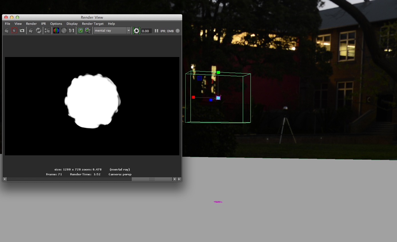Keep the current image with the Keep Image icon

click(x=81, y=30)
